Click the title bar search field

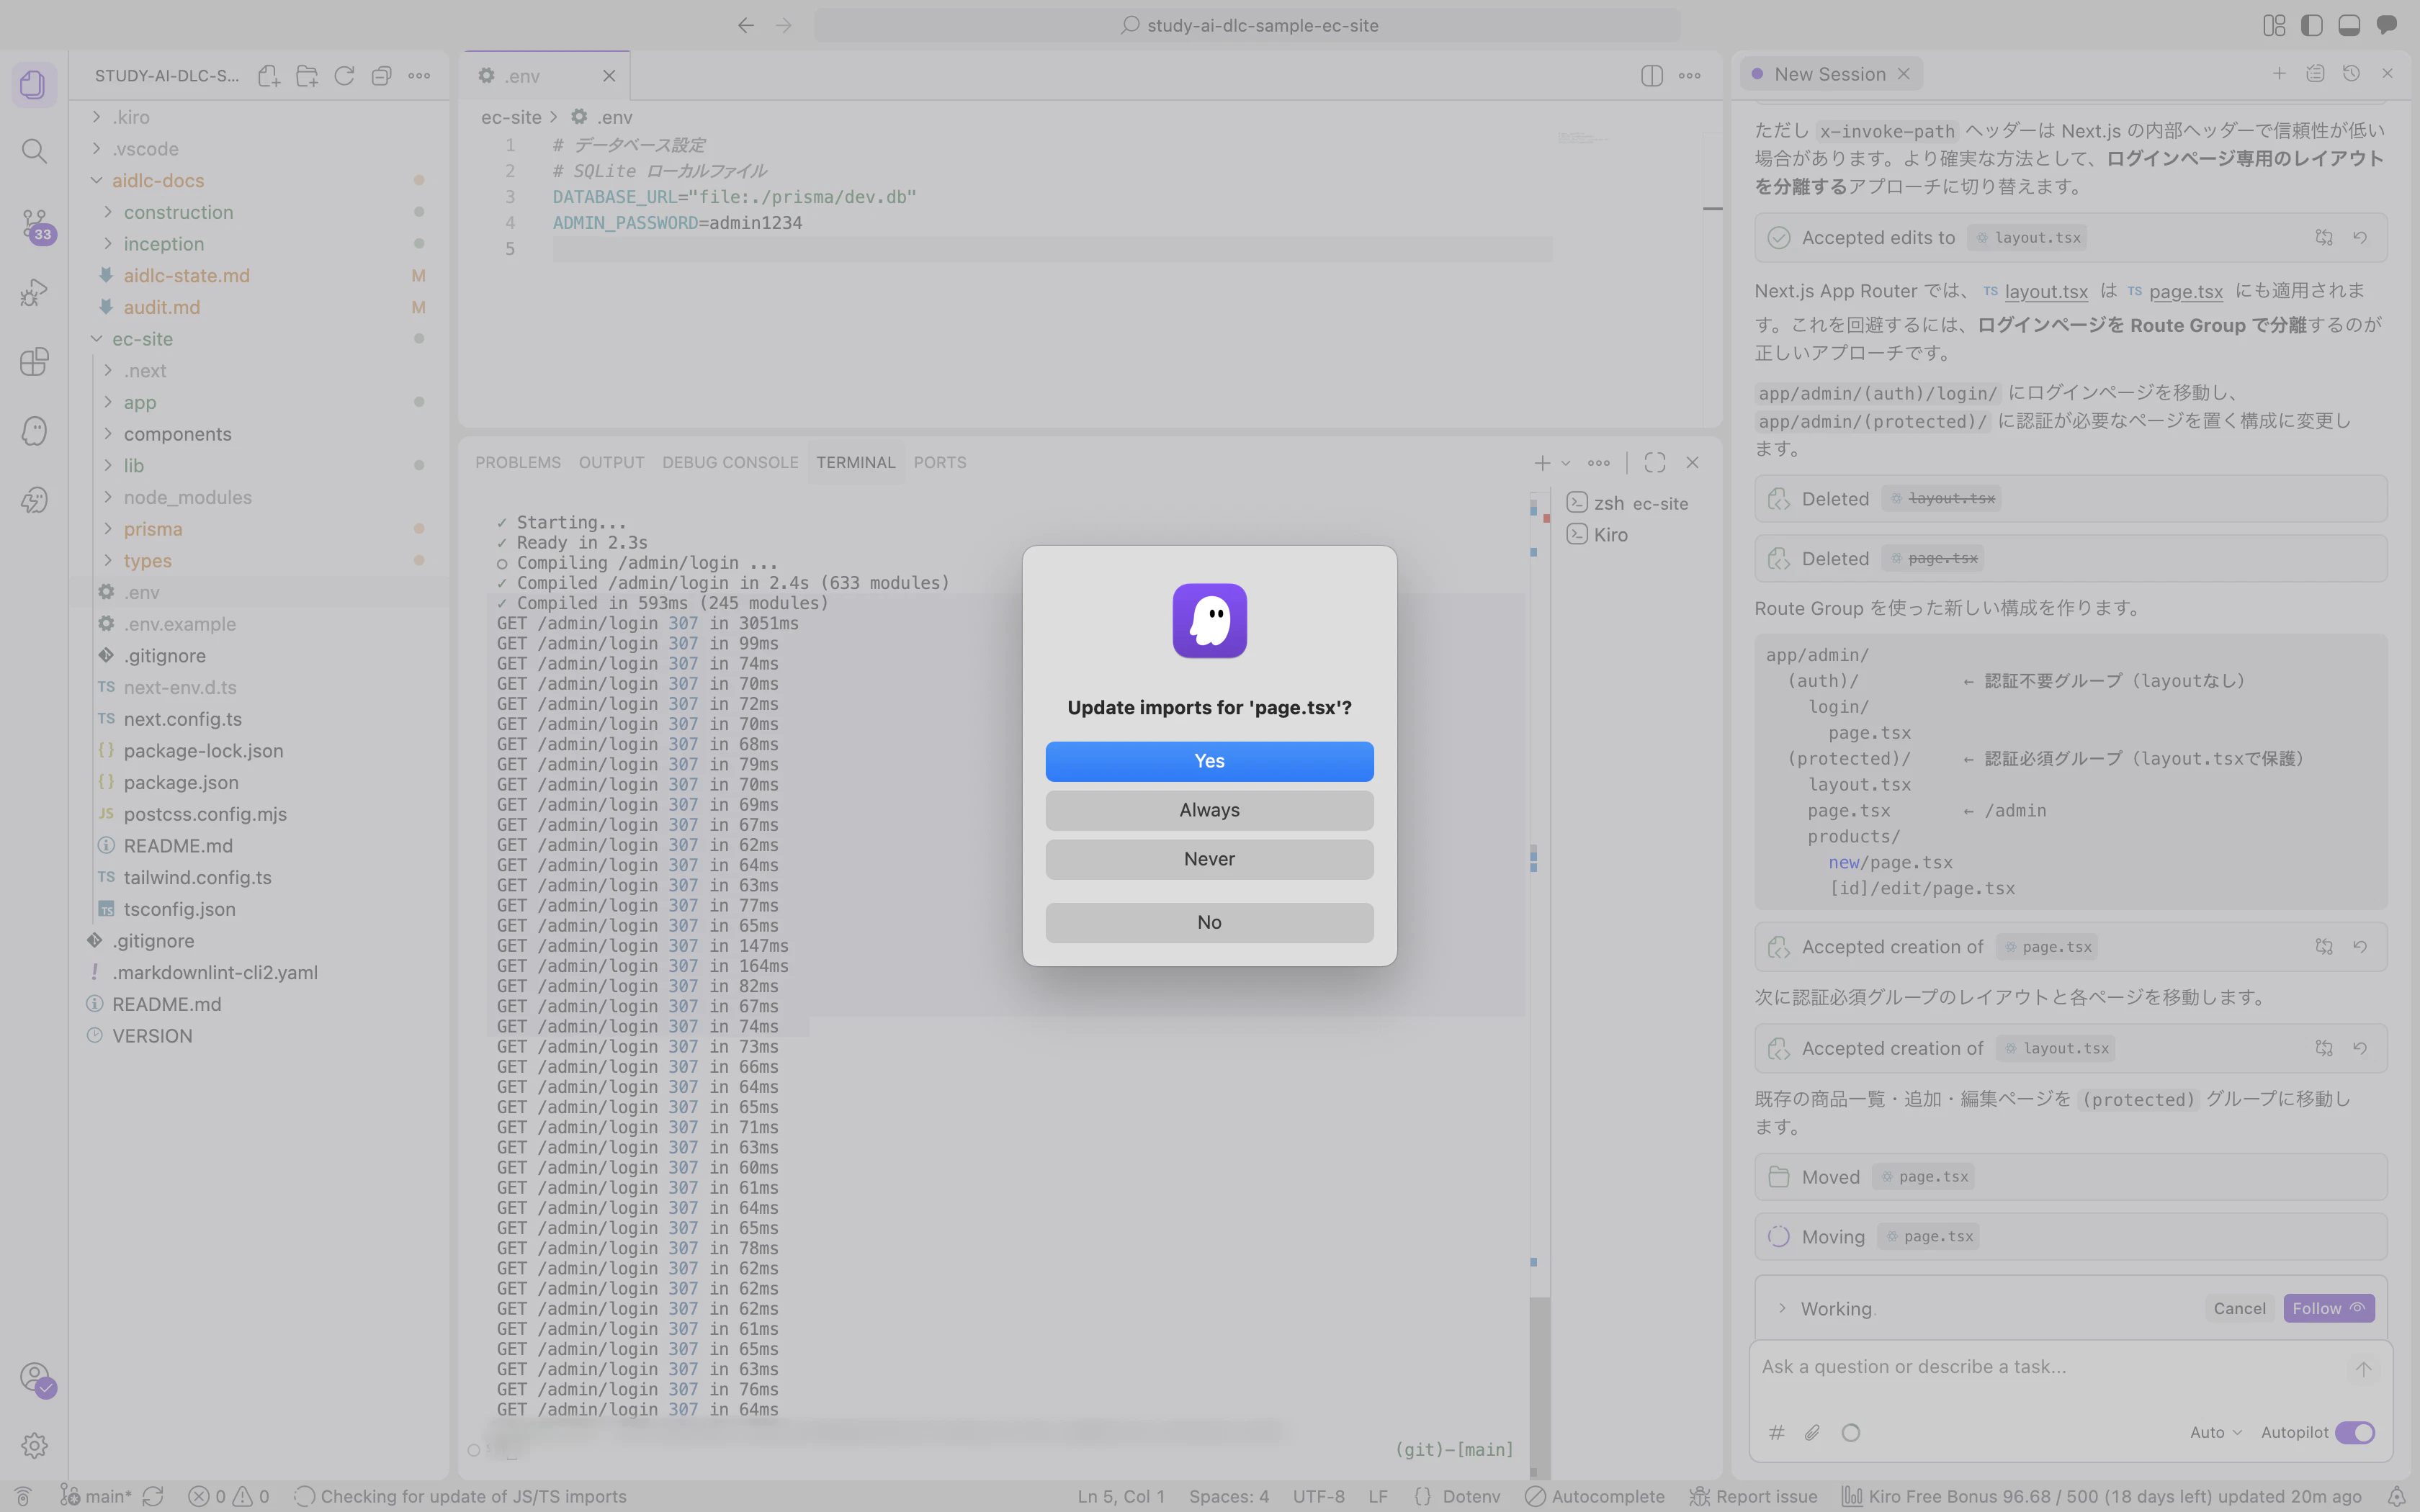1247,25
